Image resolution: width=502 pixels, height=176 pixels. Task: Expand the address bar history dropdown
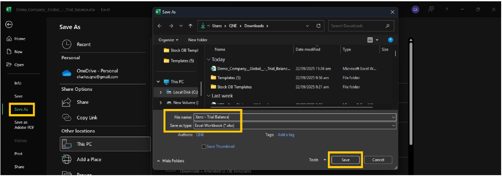click(308, 26)
